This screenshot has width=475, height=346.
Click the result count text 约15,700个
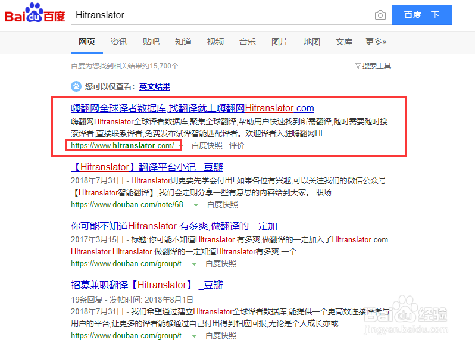(160, 66)
